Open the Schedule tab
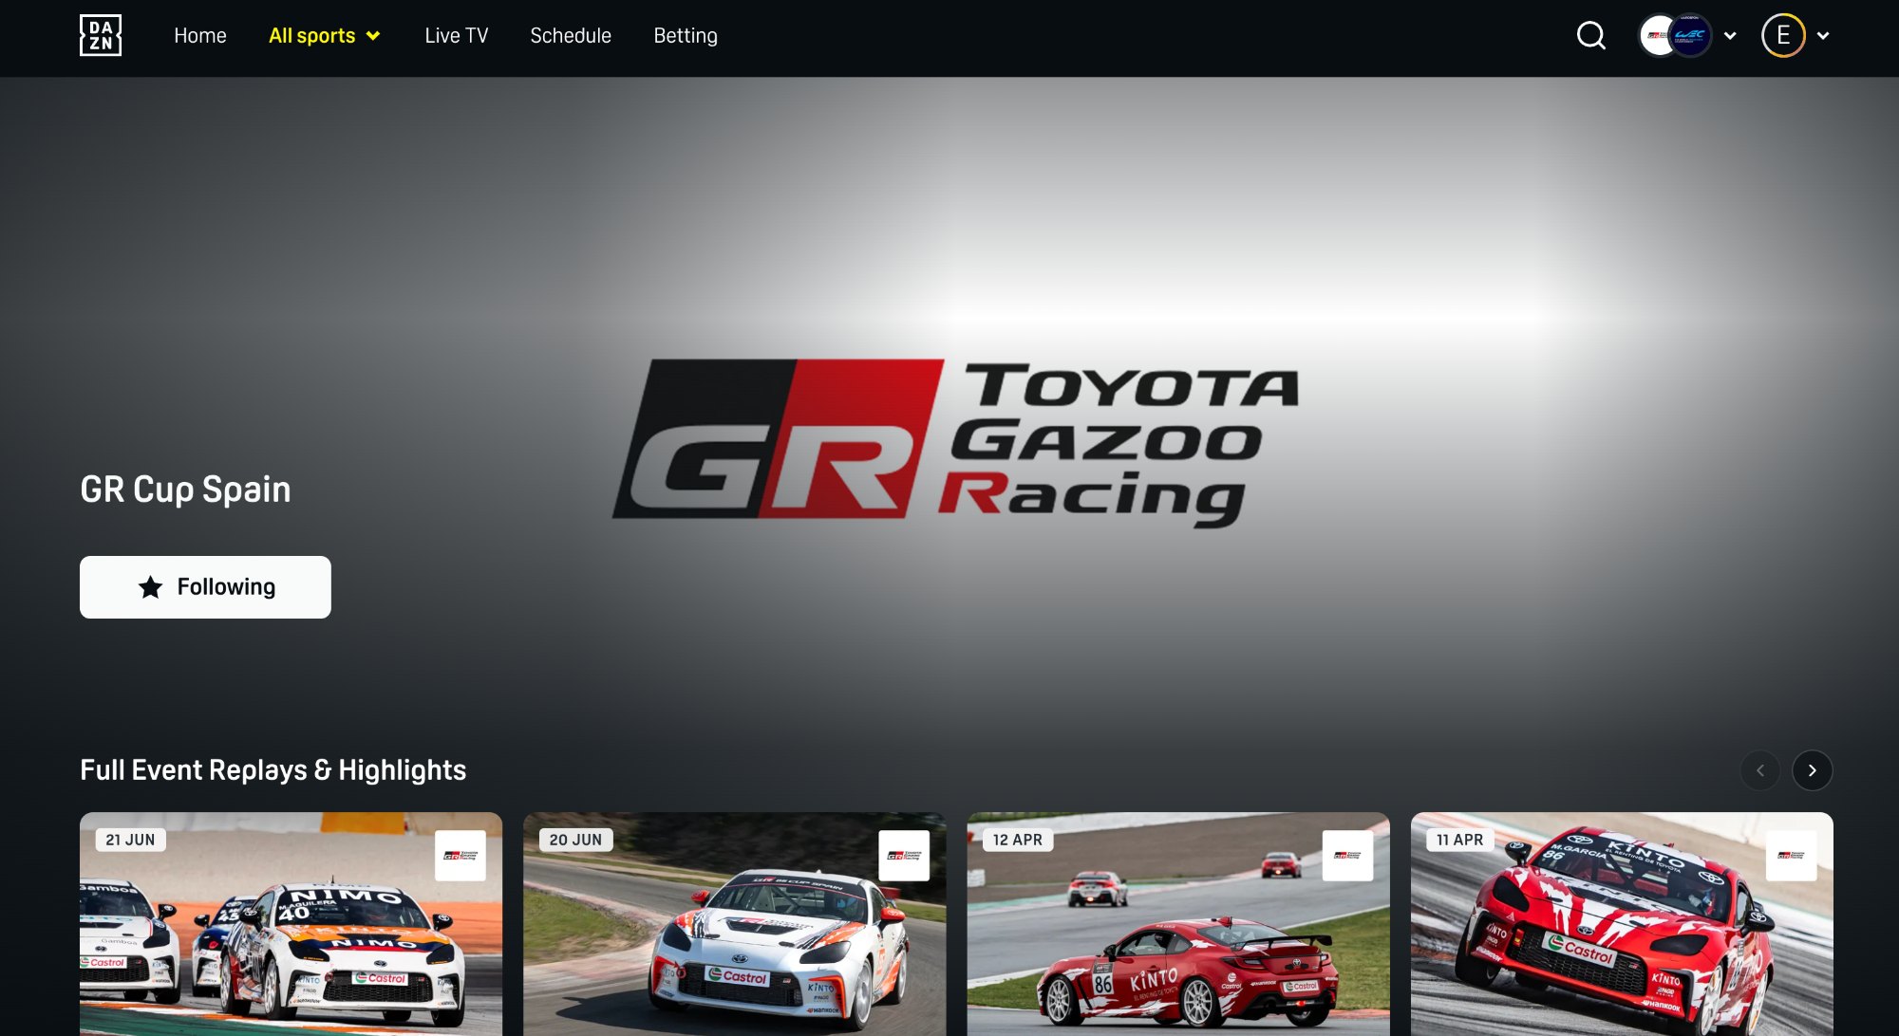Image resolution: width=1899 pixels, height=1036 pixels. coord(571,36)
